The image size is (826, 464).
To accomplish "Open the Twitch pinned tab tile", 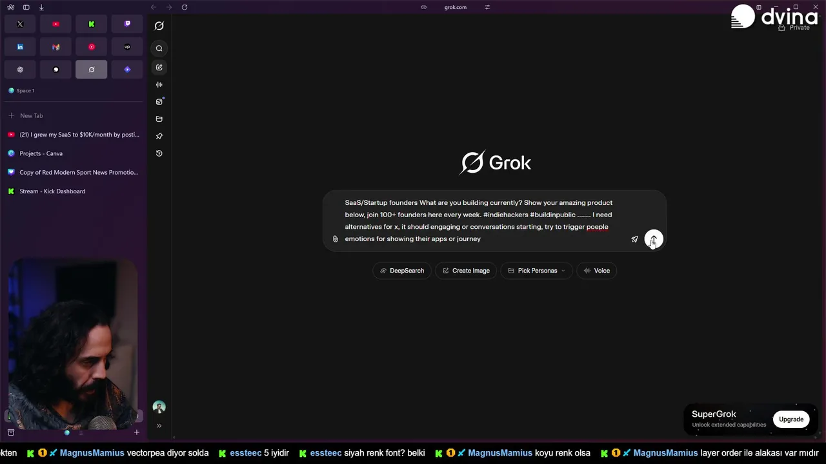I will [x=127, y=24].
